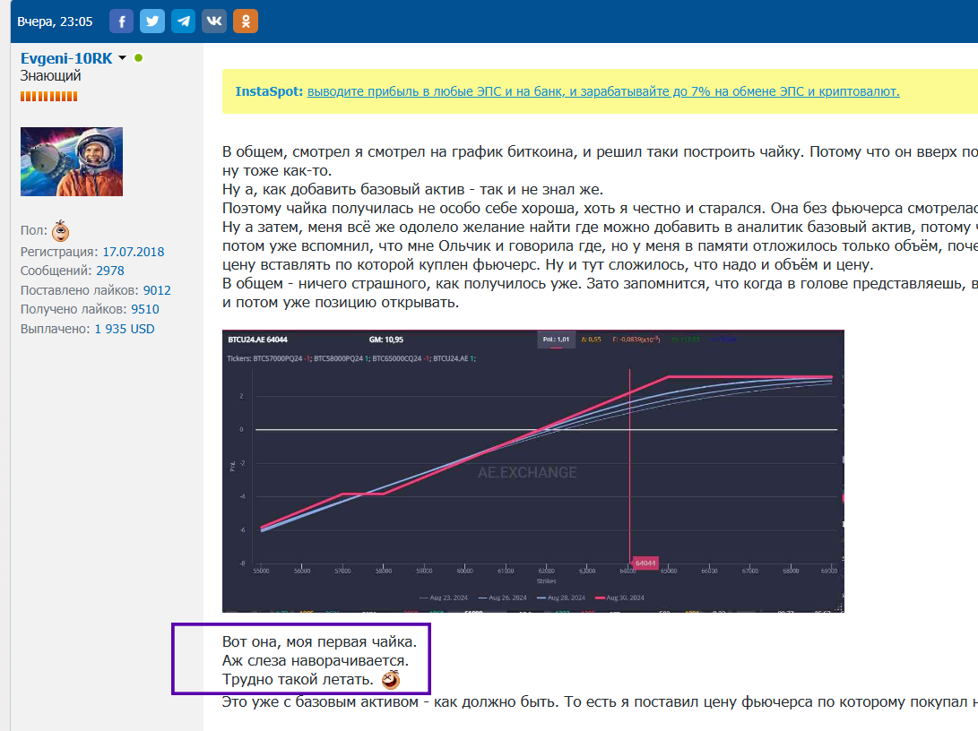
Task: Click the green online status indicator
Action: point(138,58)
